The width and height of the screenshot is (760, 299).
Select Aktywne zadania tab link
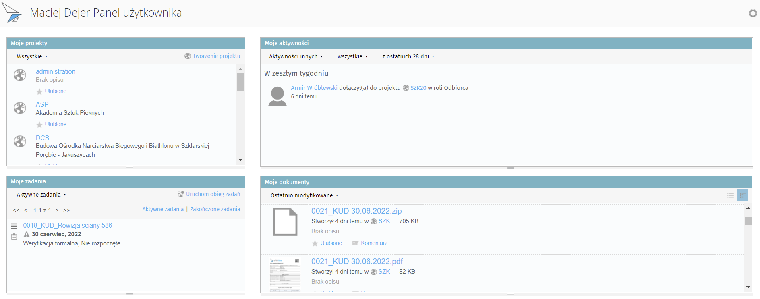[163, 209]
